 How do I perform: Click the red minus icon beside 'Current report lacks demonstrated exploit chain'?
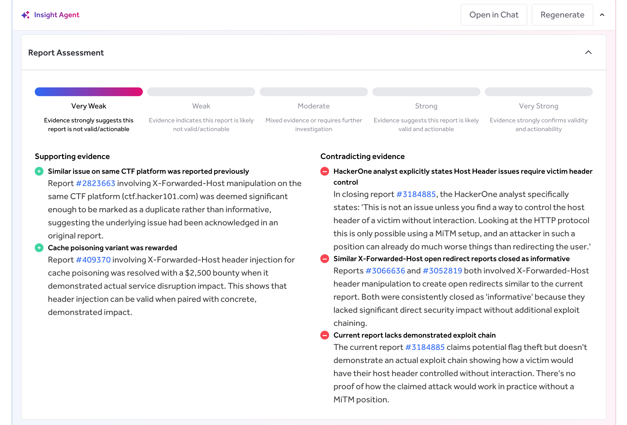click(325, 335)
